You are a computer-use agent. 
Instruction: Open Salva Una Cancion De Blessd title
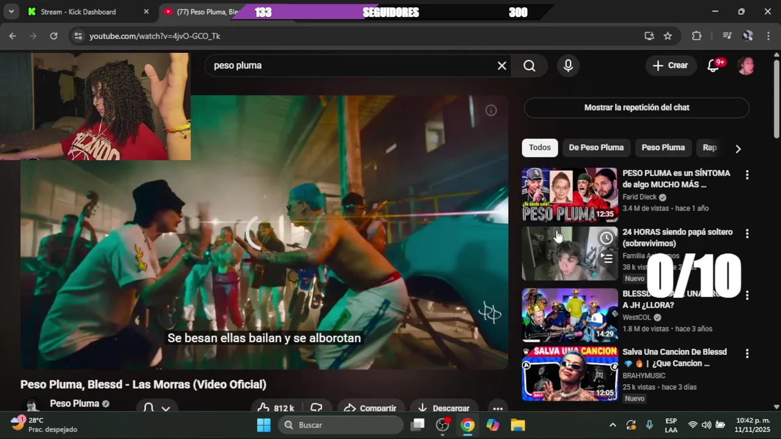(674, 358)
